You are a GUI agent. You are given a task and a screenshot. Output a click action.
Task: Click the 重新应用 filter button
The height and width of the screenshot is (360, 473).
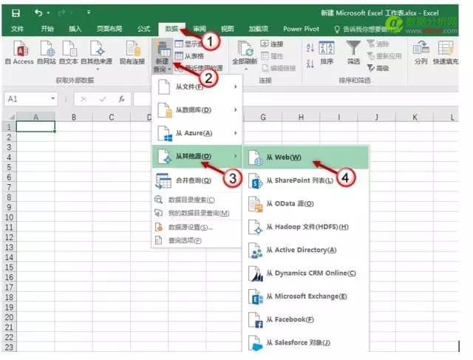384,56
